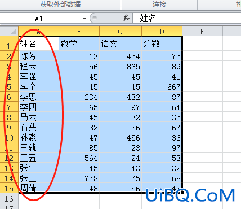
Task: Click the fx insert function icon
Action: [126, 18]
